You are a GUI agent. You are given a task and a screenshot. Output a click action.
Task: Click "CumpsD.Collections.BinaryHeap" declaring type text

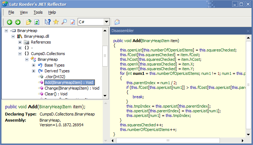(x=67, y=114)
